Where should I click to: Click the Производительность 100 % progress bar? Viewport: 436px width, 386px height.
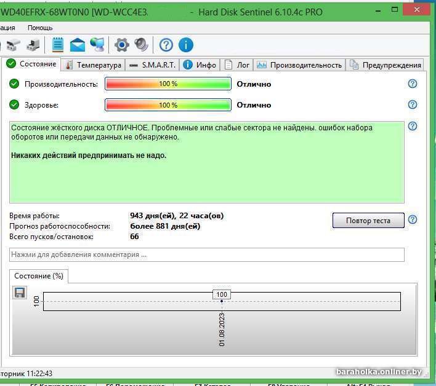[168, 84]
